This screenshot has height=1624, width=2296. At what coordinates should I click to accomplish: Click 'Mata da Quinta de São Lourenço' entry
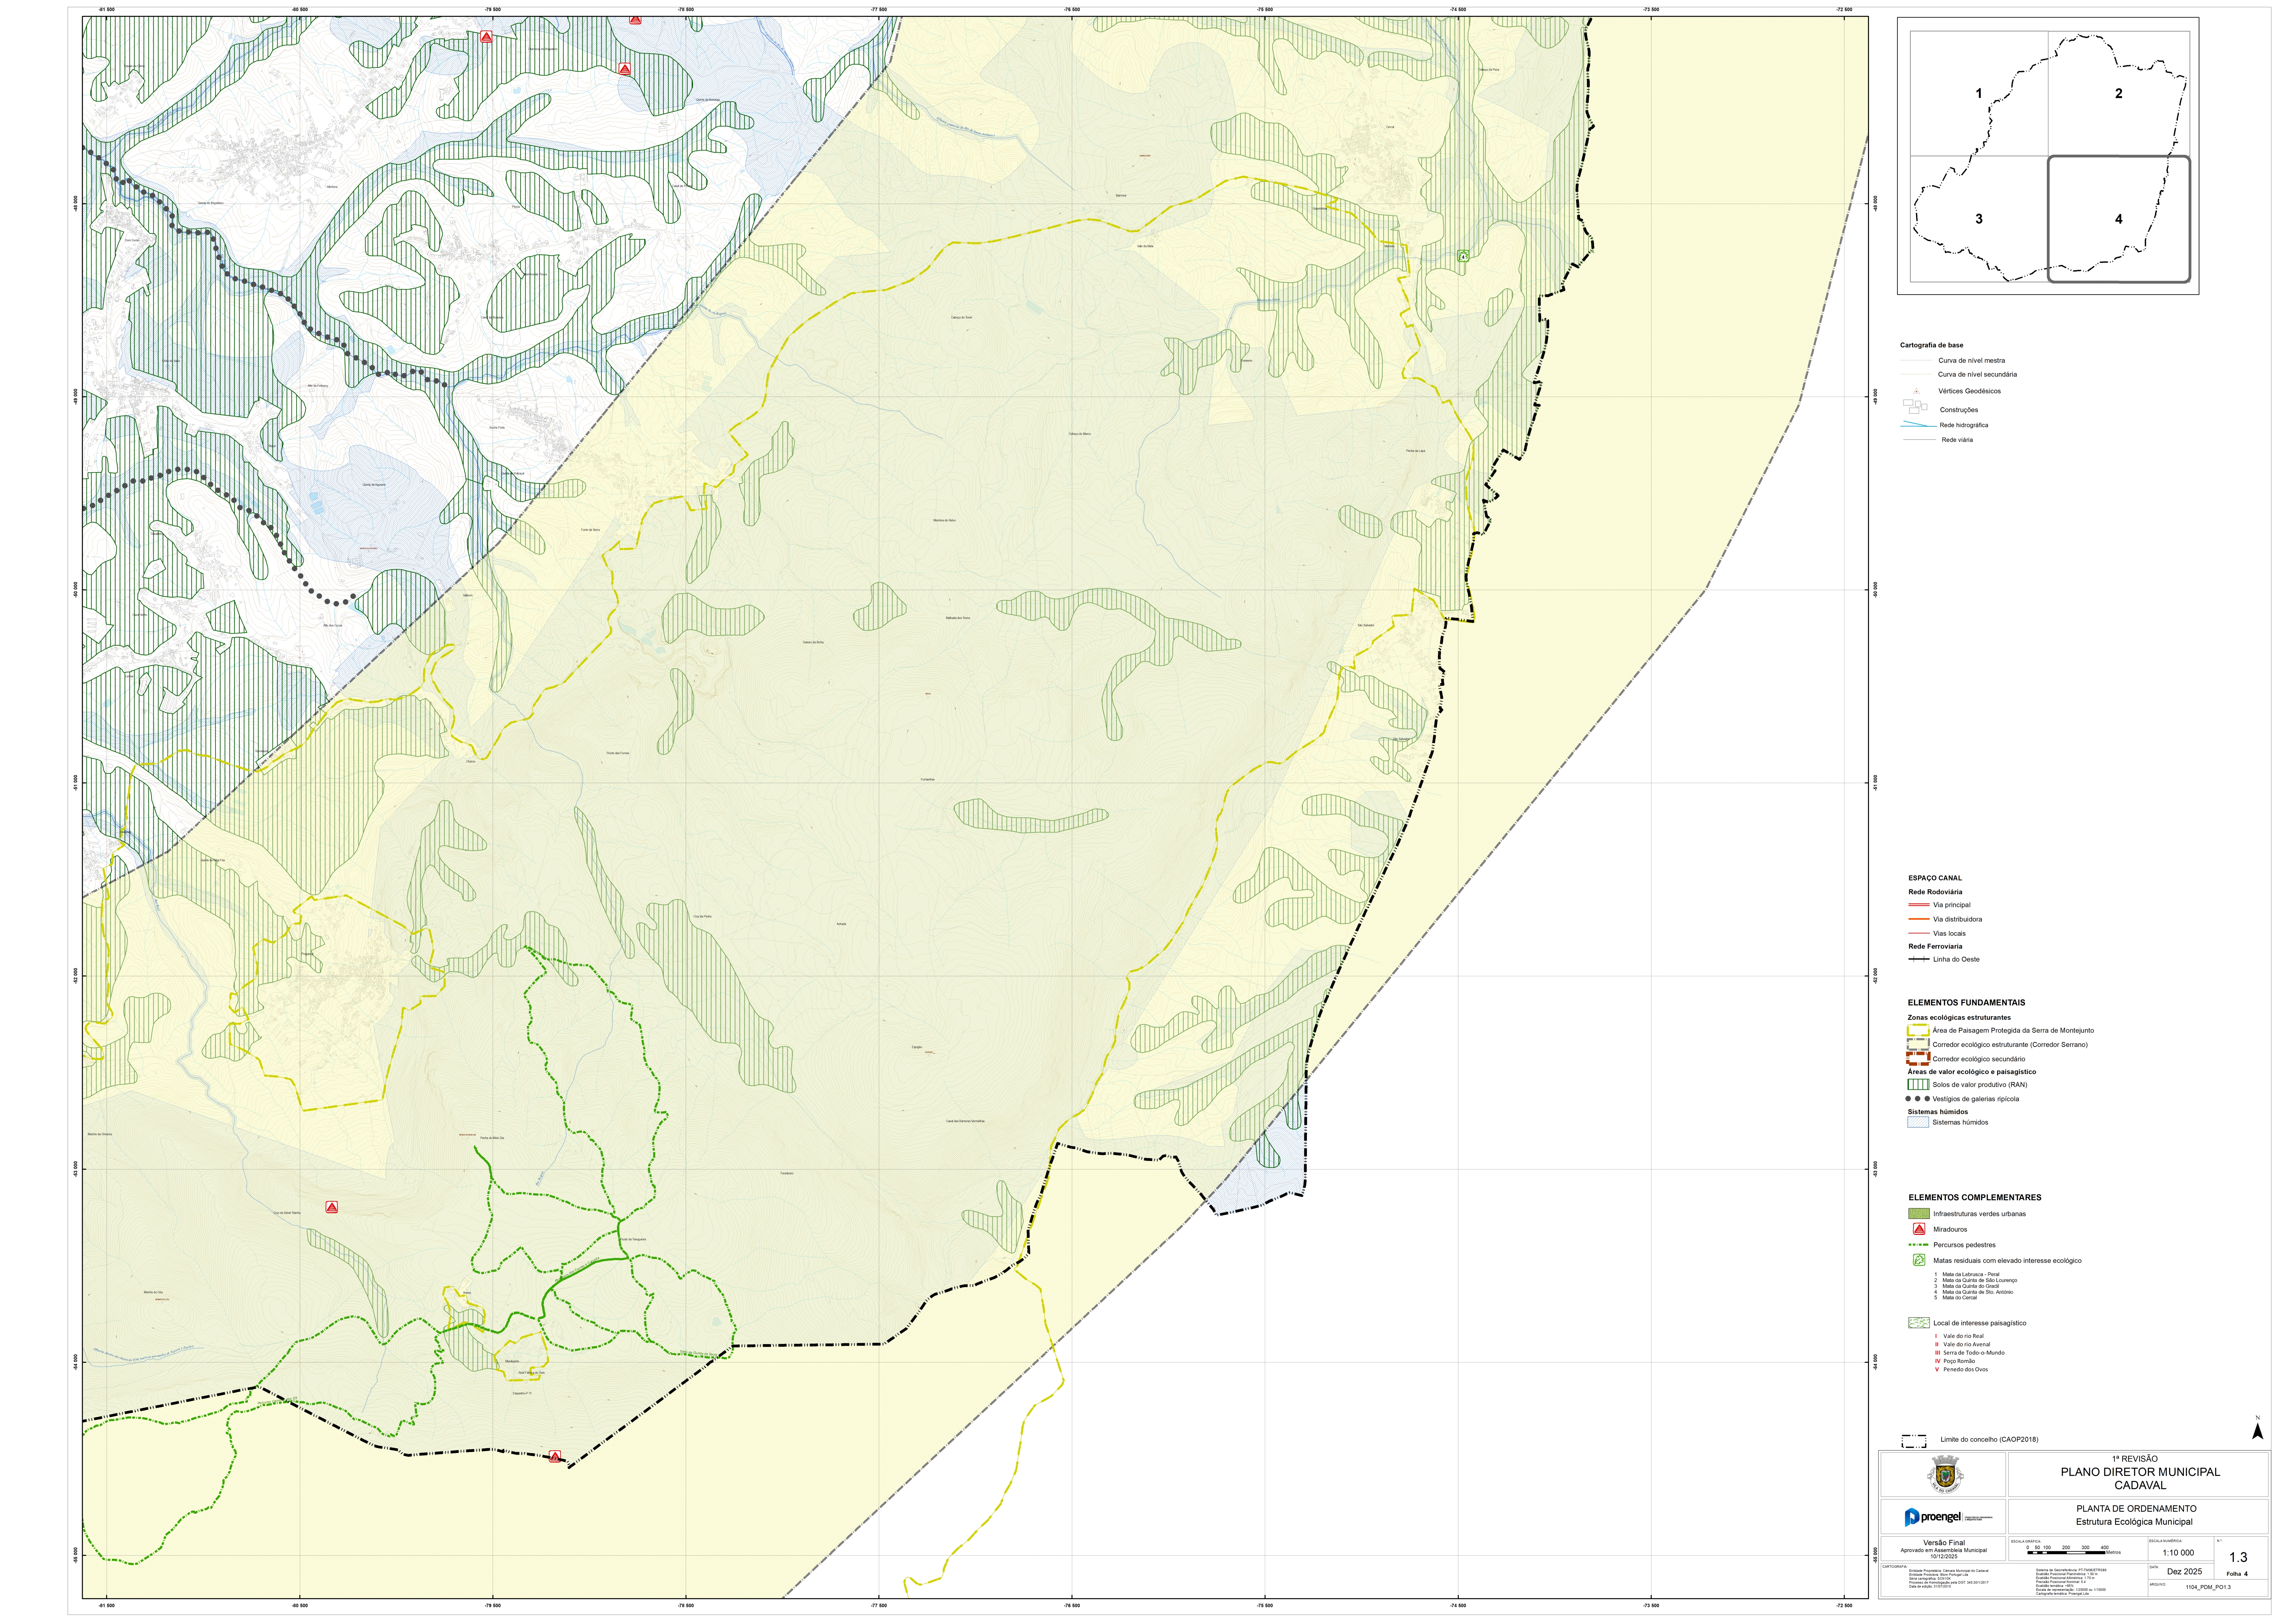click(x=1980, y=1280)
